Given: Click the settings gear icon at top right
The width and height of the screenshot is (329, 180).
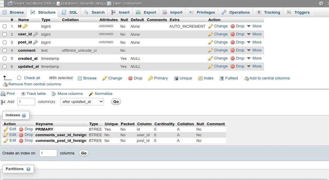Looking at the screenshot, I should (x=321, y=4).
